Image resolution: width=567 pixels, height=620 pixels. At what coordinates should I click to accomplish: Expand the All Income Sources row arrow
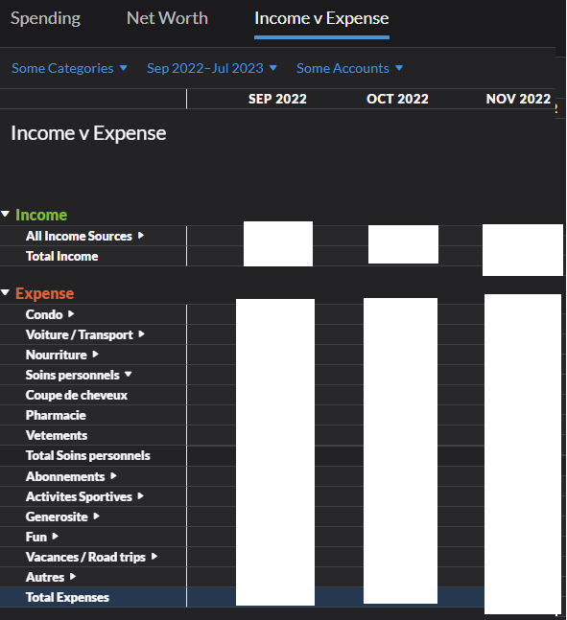pyautogui.click(x=141, y=236)
